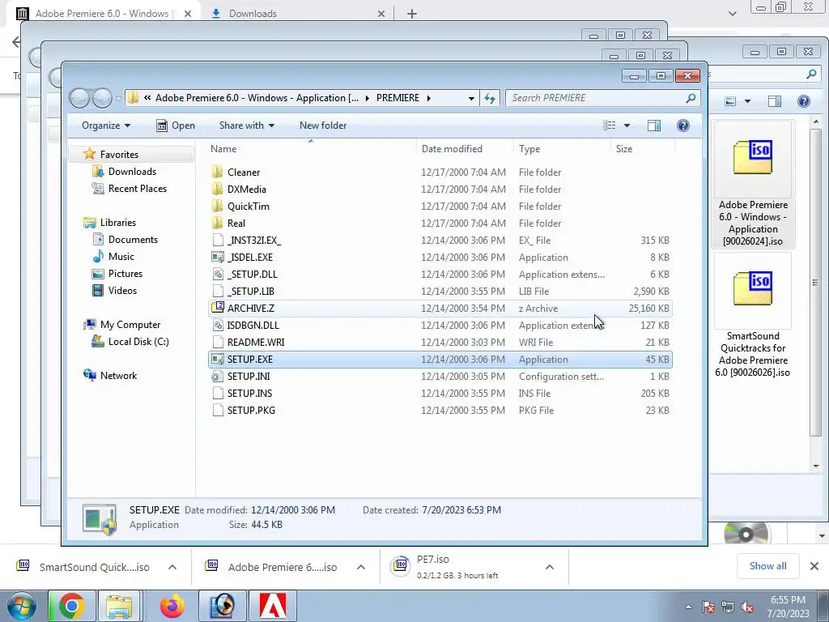Screen dimensions: 829x622
Task: Click the right window's vertical scrollbar
Action: pos(816,282)
